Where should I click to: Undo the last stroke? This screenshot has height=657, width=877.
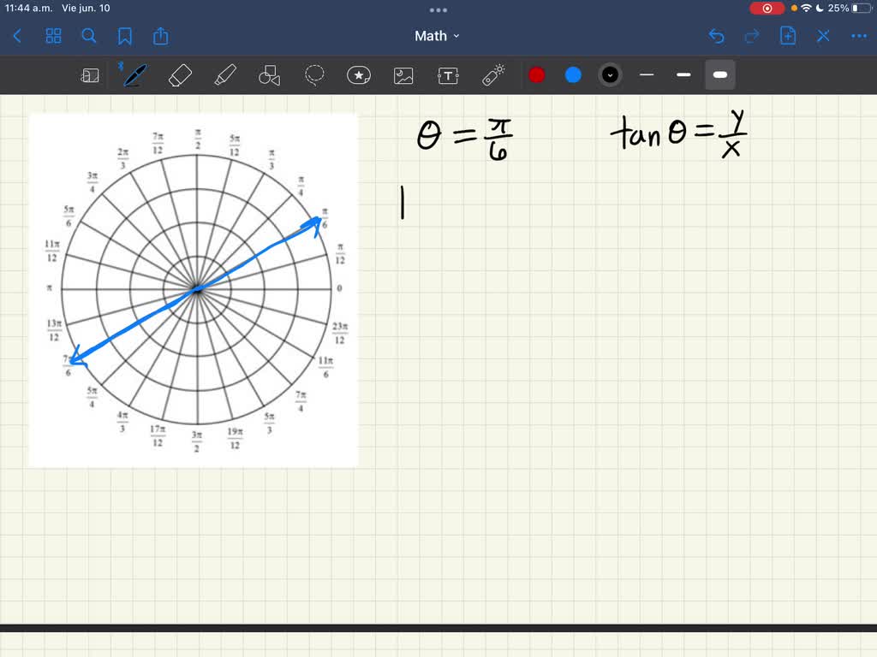click(x=717, y=36)
